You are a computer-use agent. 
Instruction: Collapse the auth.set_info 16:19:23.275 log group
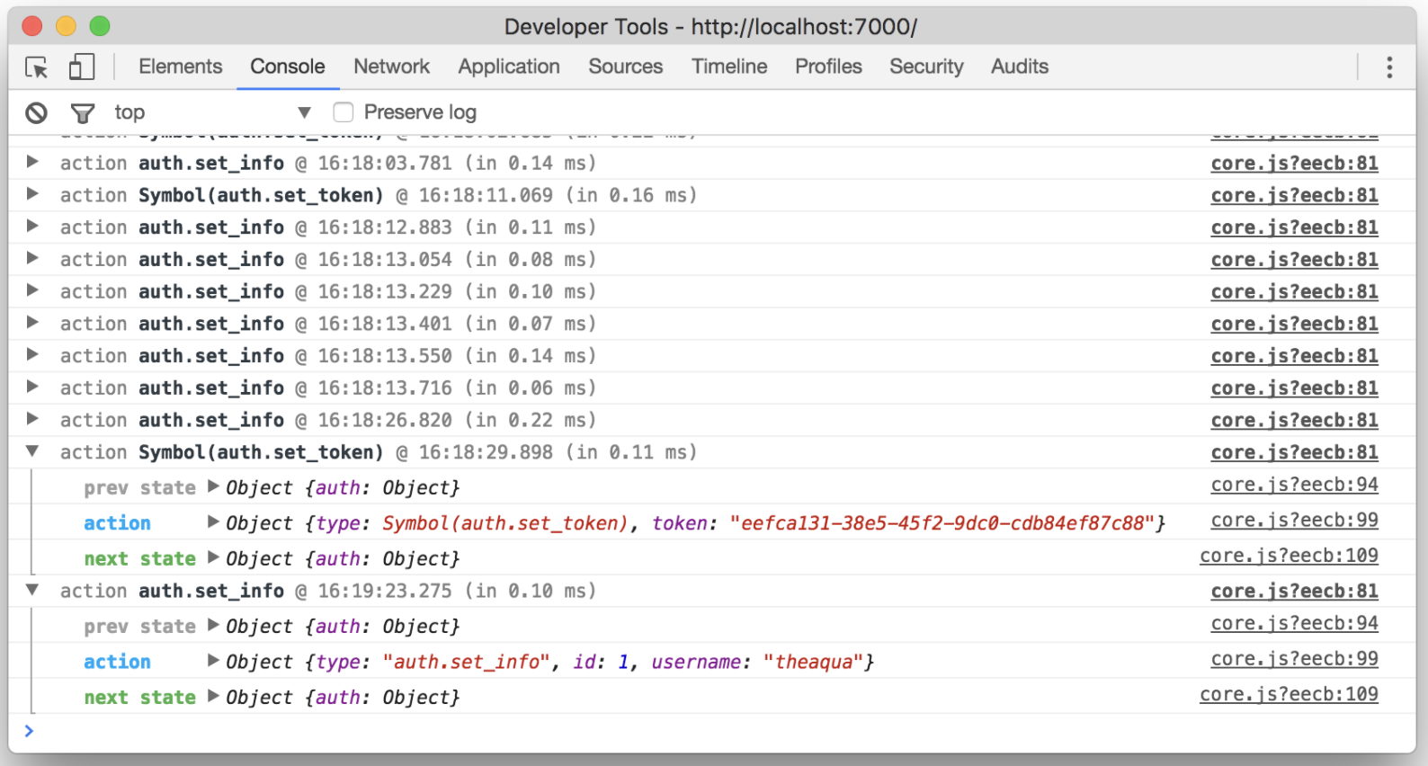point(32,591)
